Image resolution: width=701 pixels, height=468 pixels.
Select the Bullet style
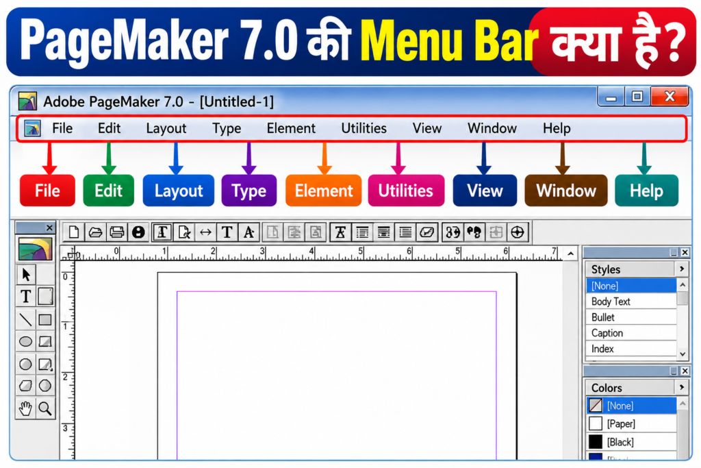coord(631,317)
